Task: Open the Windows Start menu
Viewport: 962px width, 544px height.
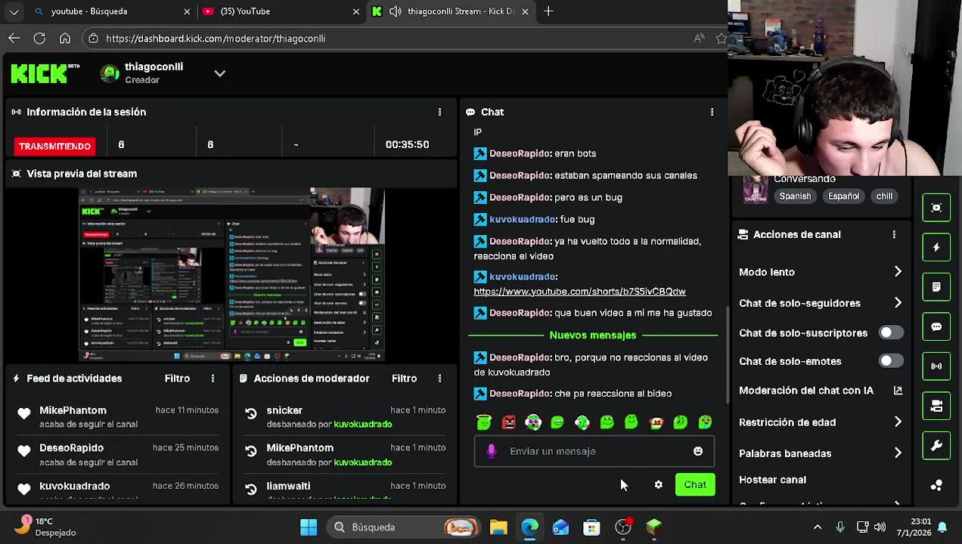Action: [x=309, y=527]
